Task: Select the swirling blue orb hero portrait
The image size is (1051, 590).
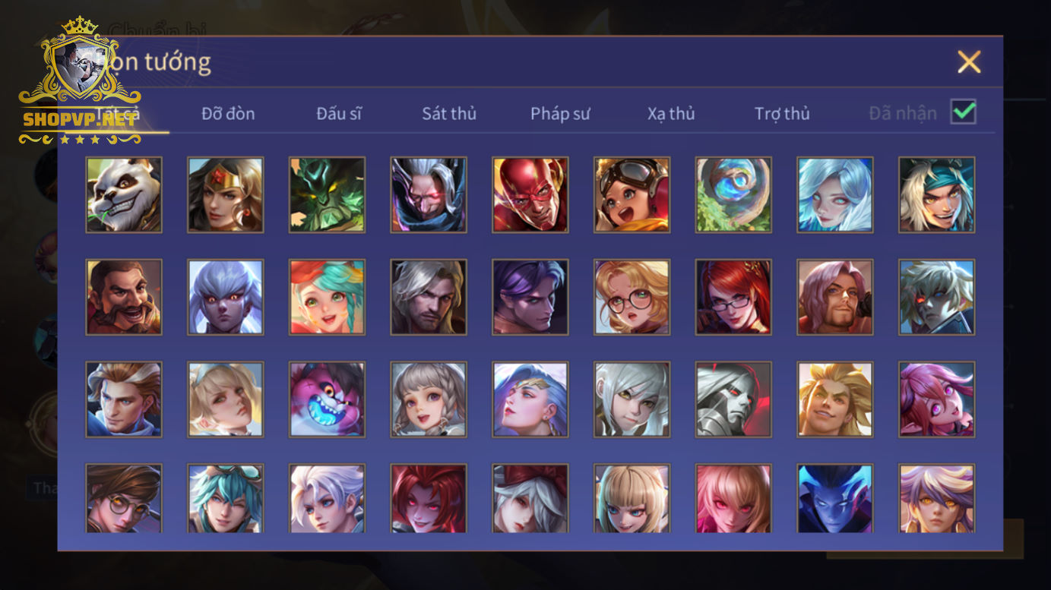Action: pos(733,194)
